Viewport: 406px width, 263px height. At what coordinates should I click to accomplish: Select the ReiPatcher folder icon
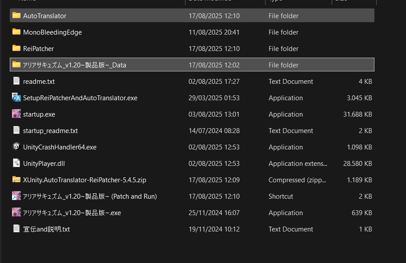[16, 48]
